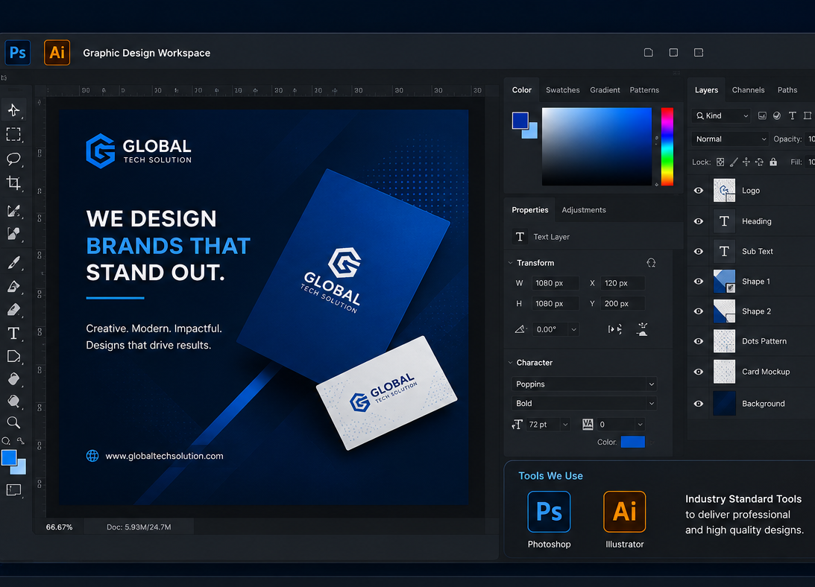
Task: Open the Kind filter dropdown
Action: [722, 116]
